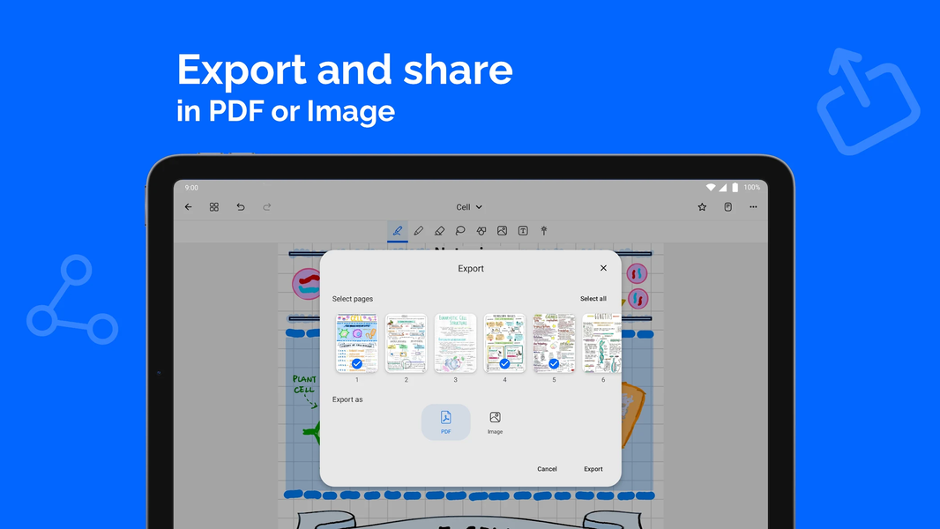Open the Cell notebook dropdown
This screenshot has width=940, height=529.
click(467, 206)
